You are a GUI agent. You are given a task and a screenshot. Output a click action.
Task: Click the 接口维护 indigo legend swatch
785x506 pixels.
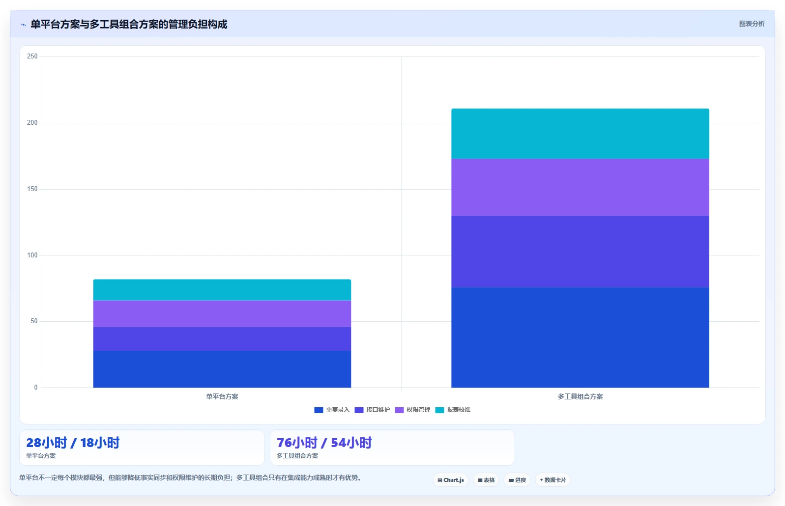359,410
